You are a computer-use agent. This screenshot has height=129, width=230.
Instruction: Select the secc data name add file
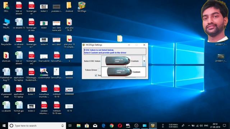[57, 26]
